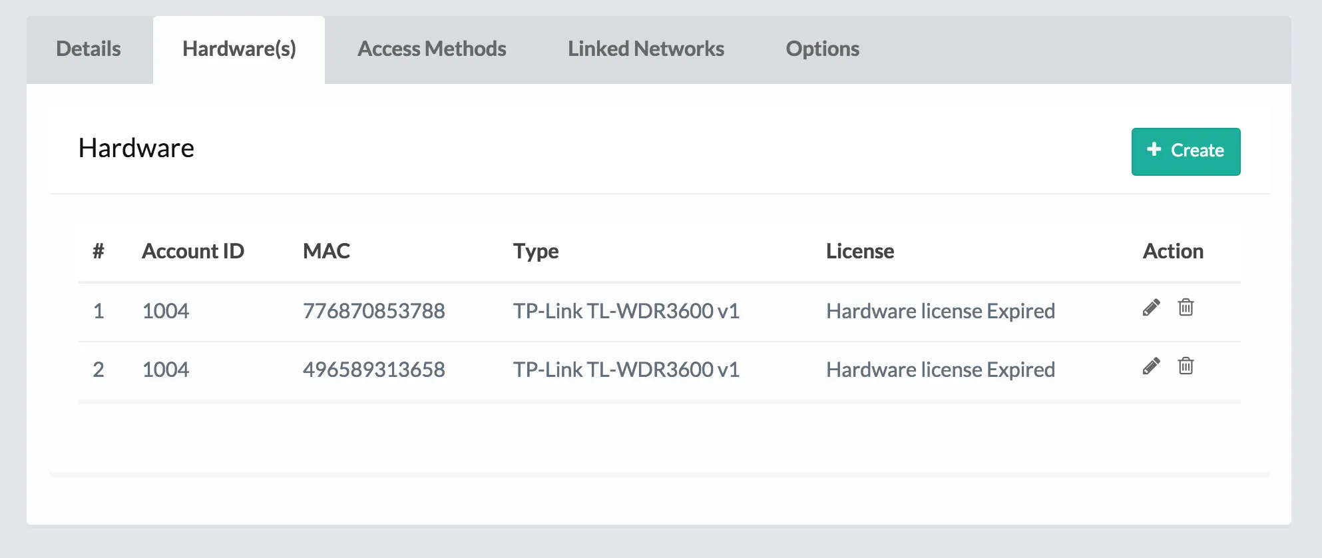Go to the Linked Networks tab
1322x558 pixels.
(x=646, y=49)
